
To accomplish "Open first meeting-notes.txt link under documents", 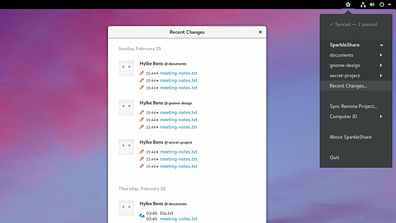I will [x=179, y=73].
